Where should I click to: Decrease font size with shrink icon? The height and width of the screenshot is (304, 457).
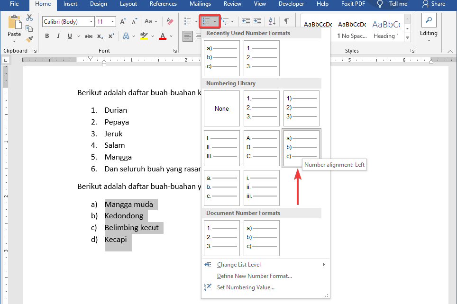tap(134, 22)
